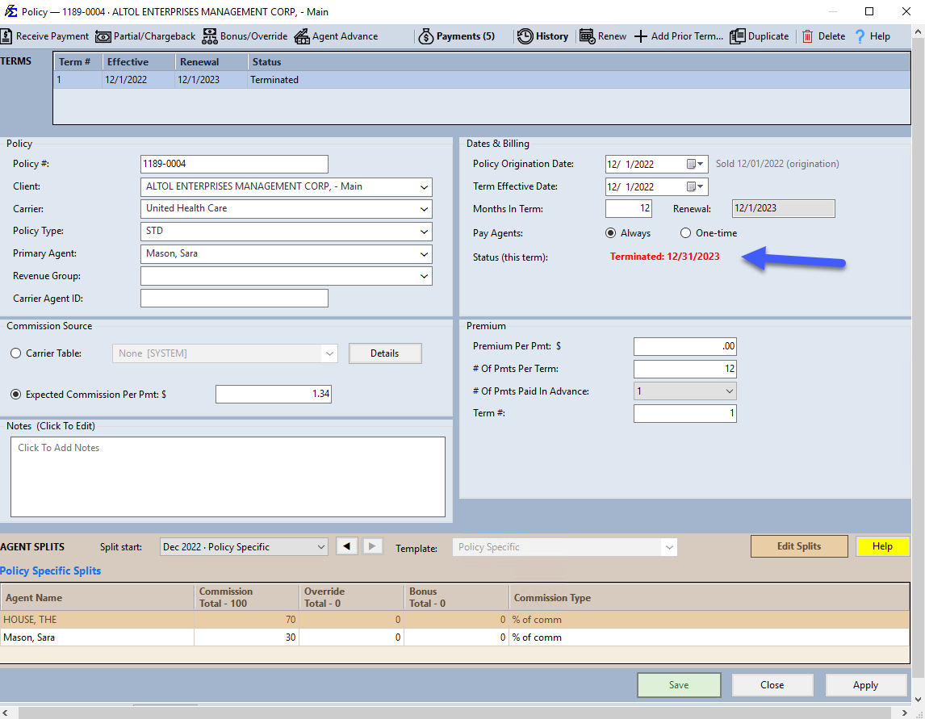Open the Primary Agent dropdown
Image resolution: width=925 pixels, height=719 pixels.
pos(424,254)
